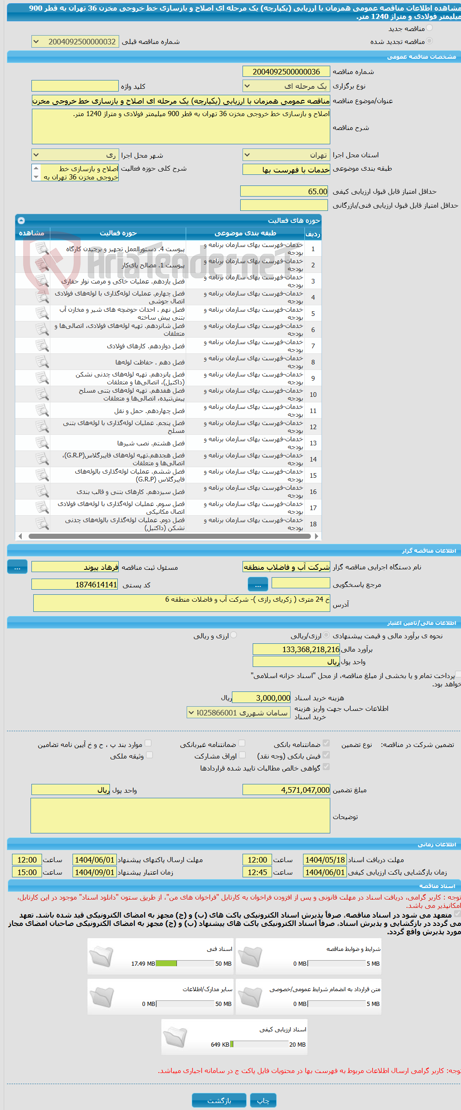Click the چاپ print button
This screenshot has width=461, height=1110.
pyautogui.click(x=263, y=1100)
